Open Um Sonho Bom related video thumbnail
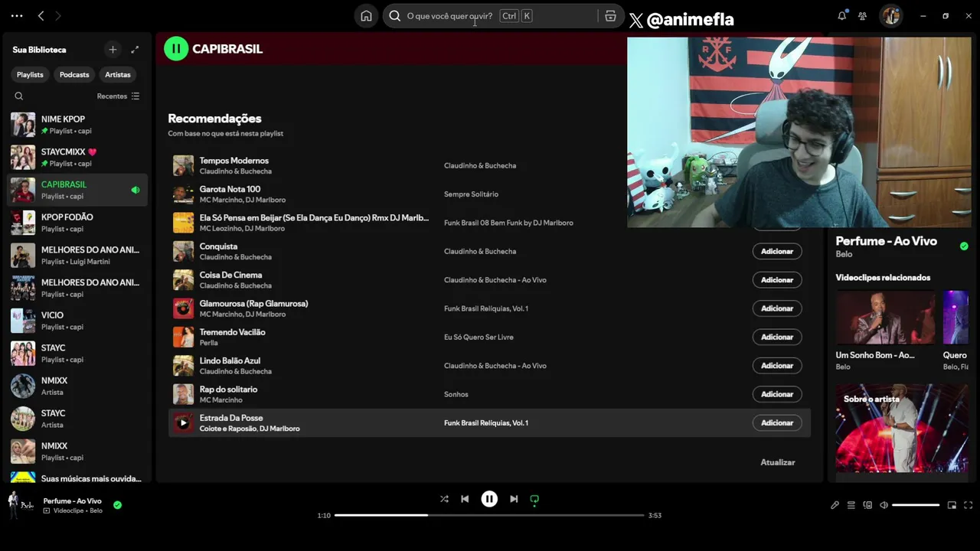The image size is (980, 551). (885, 318)
